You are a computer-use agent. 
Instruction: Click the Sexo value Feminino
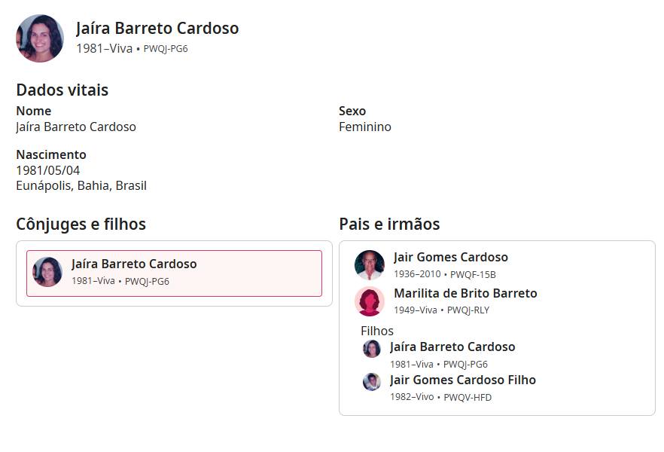(365, 127)
